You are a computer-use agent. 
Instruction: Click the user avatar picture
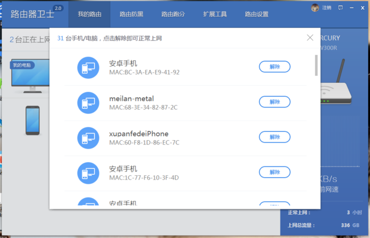[315, 8]
